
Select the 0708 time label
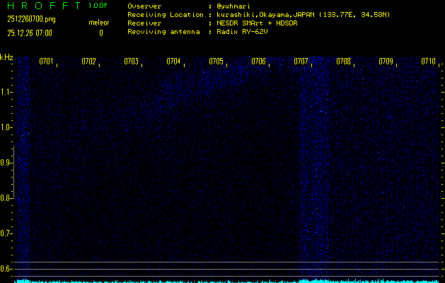[x=343, y=62]
